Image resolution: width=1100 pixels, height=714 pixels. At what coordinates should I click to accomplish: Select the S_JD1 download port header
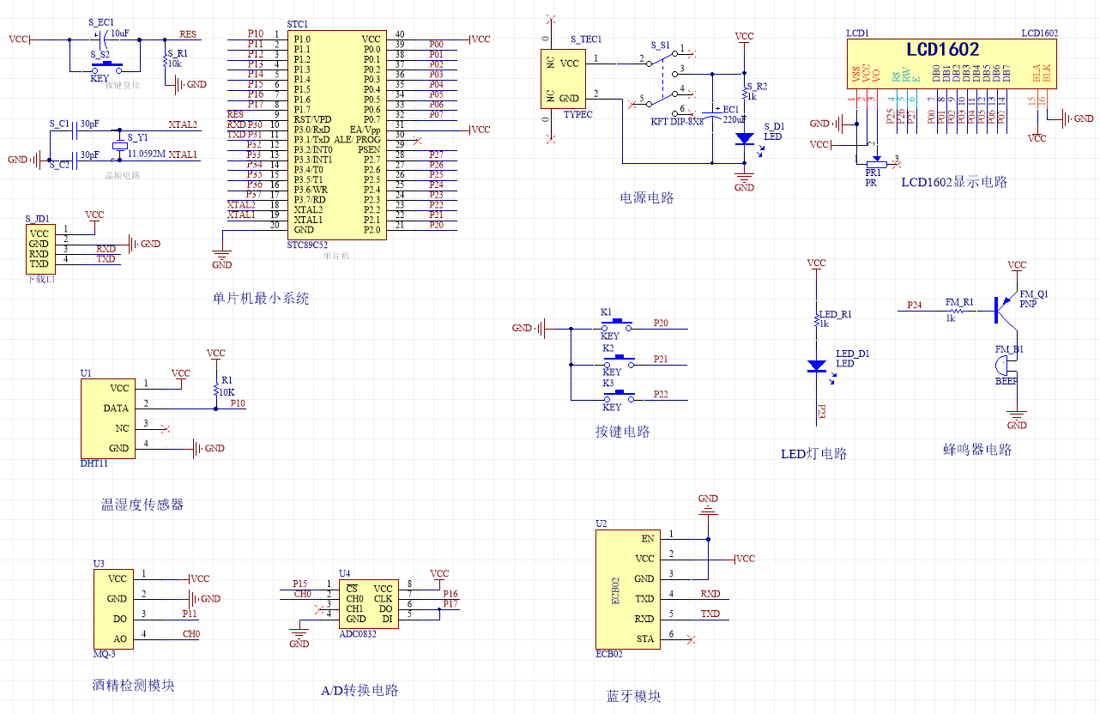(x=39, y=248)
